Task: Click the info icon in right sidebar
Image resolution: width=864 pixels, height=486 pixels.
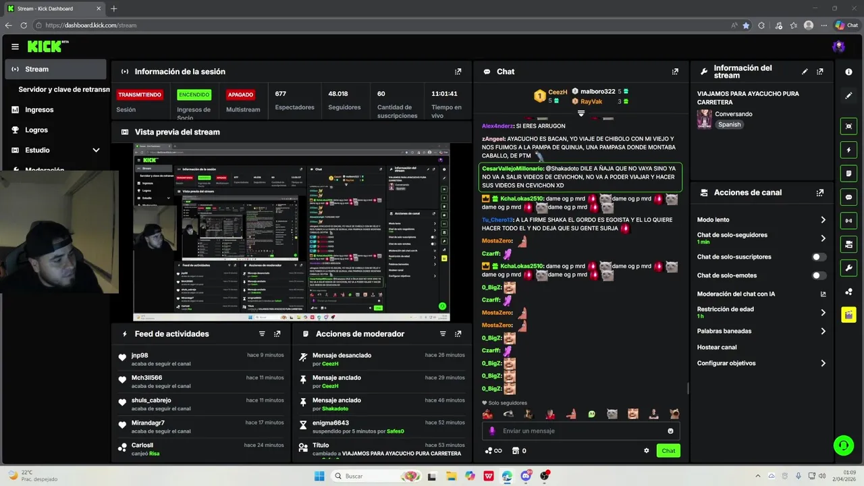Action: (848, 72)
